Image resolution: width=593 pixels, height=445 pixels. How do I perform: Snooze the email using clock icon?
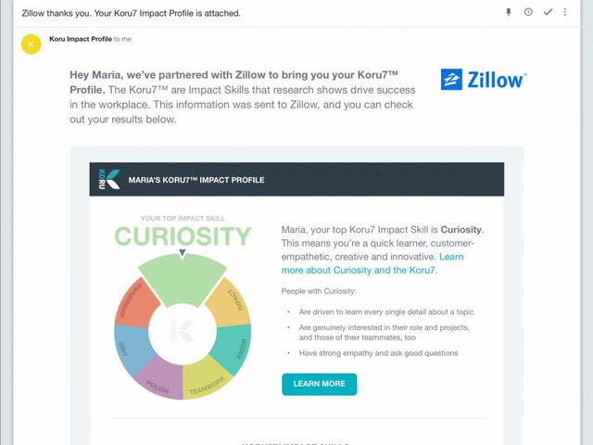pos(528,12)
